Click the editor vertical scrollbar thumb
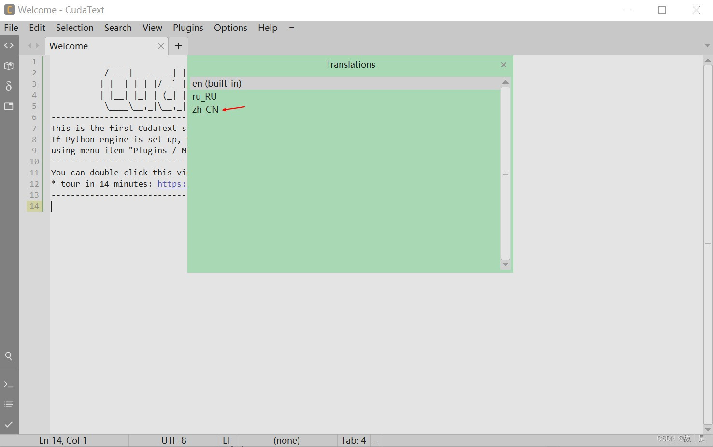This screenshot has width=713, height=447. [x=708, y=245]
